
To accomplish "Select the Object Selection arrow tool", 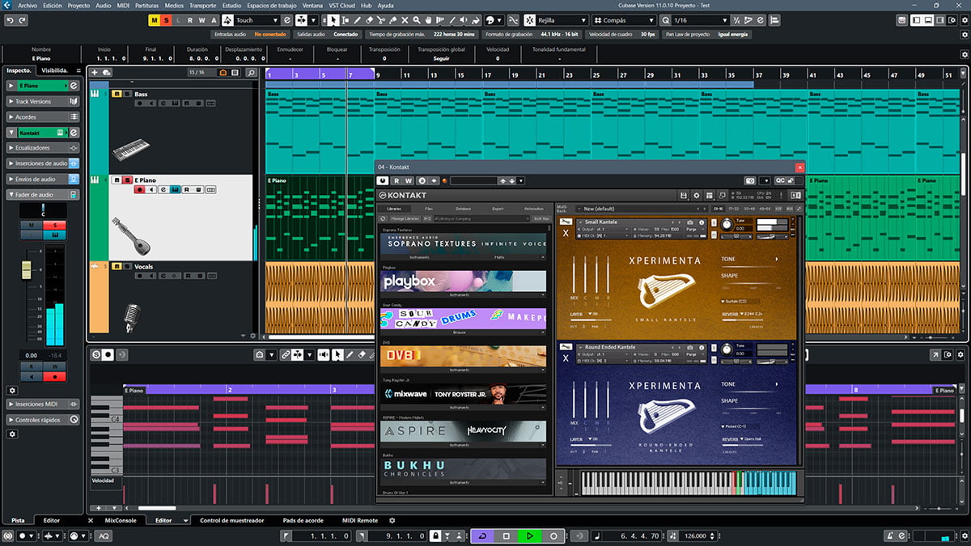I will point(333,19).
